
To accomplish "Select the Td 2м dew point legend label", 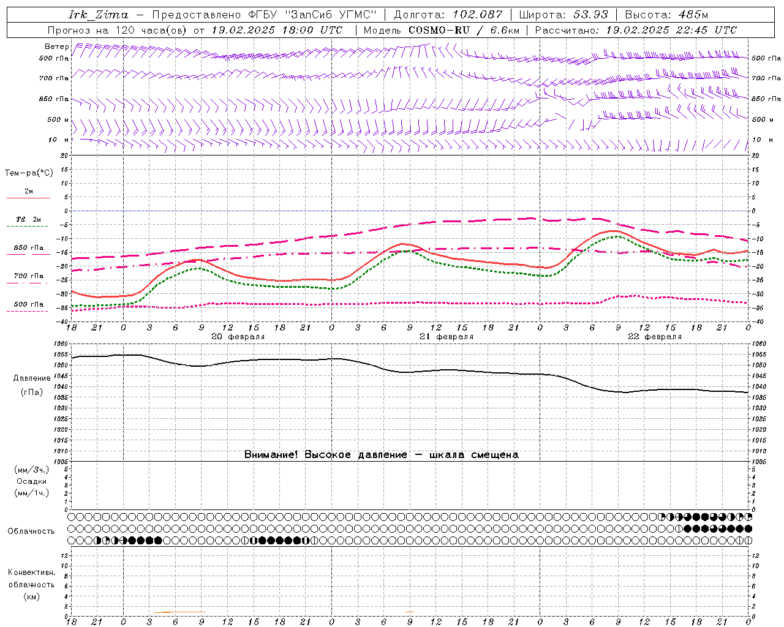I will click(29, 219).
